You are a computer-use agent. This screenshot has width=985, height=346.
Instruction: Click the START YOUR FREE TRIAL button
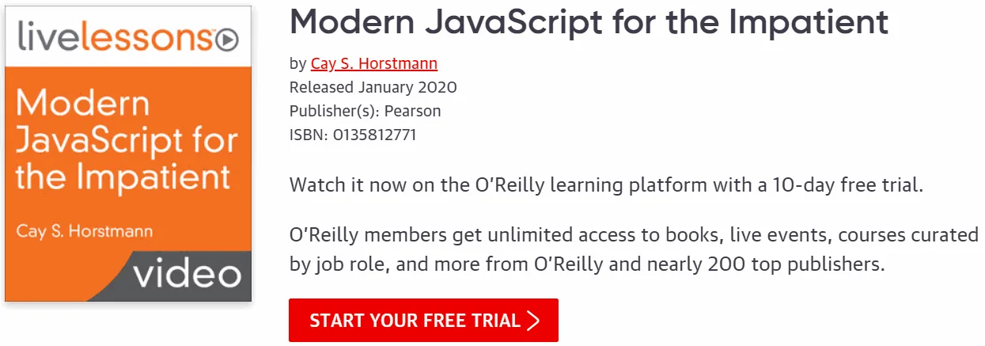click(x=423, y=321)
